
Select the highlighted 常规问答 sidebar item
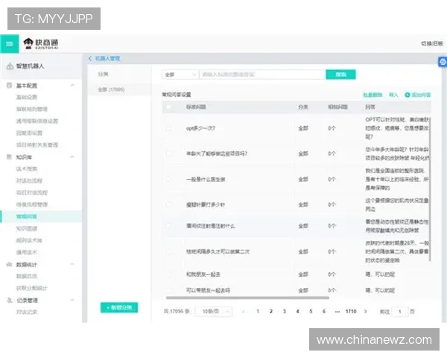pyautogui.click(x=41, y=217)
